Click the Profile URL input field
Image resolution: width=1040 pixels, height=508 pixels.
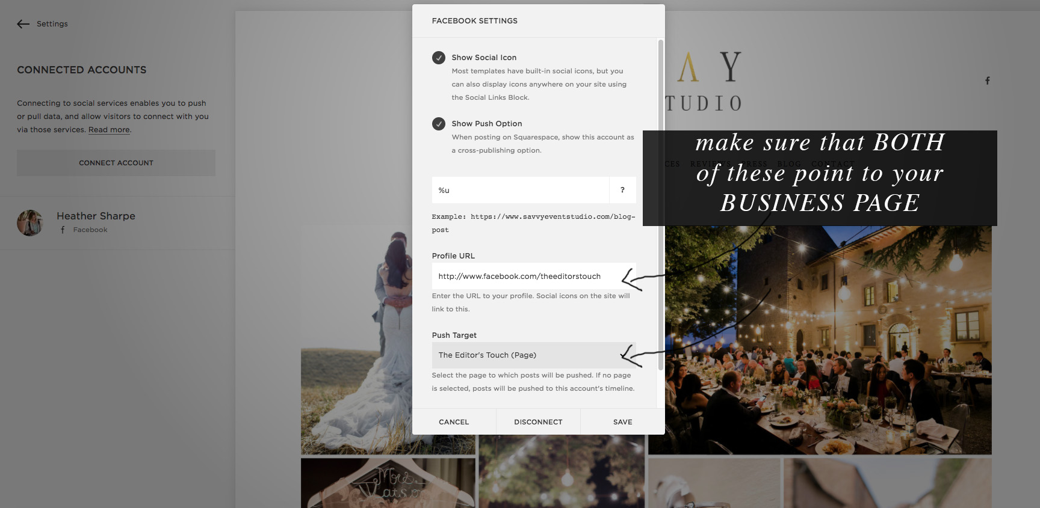pyautogui.click(x=534, y=276)
